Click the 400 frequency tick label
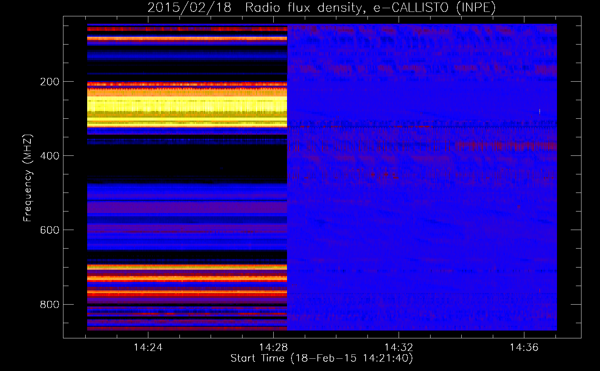The width and height of the screenshot is (600, 371). tap(50, 156)
